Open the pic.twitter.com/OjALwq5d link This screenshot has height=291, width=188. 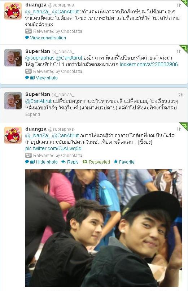(53, 148)
